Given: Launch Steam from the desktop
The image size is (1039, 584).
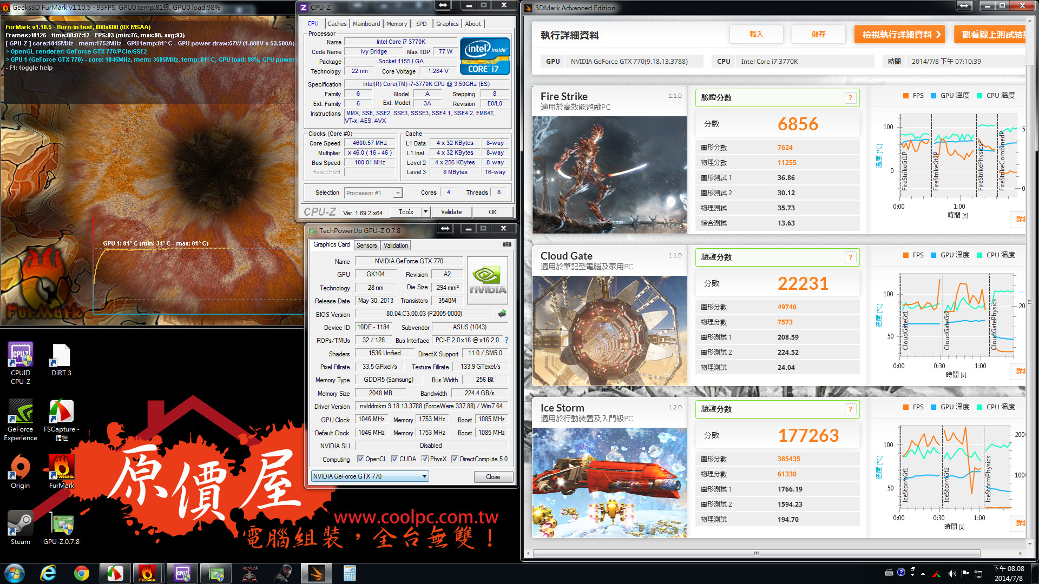Looking at the screenshot, I should (21, 527).
